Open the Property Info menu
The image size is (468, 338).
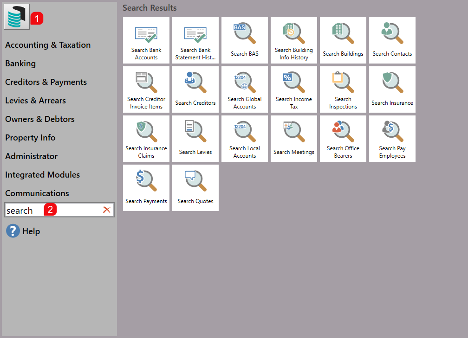[30, 138]
